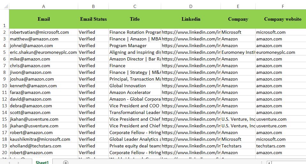Screen dimensions: 306x164
Task: Select the row 12 header
Action: (x=4, y=99)
